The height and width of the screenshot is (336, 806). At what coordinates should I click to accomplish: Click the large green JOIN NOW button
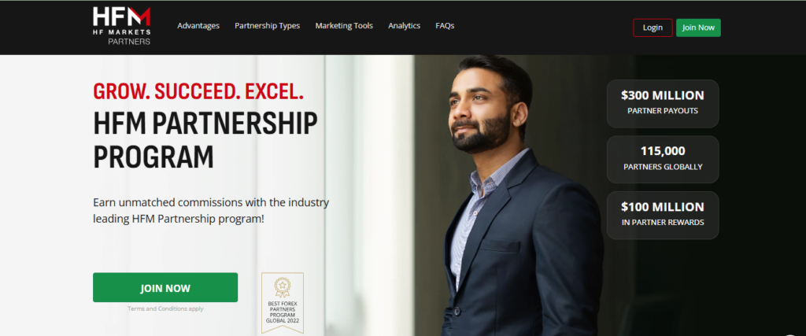[165, 288]
